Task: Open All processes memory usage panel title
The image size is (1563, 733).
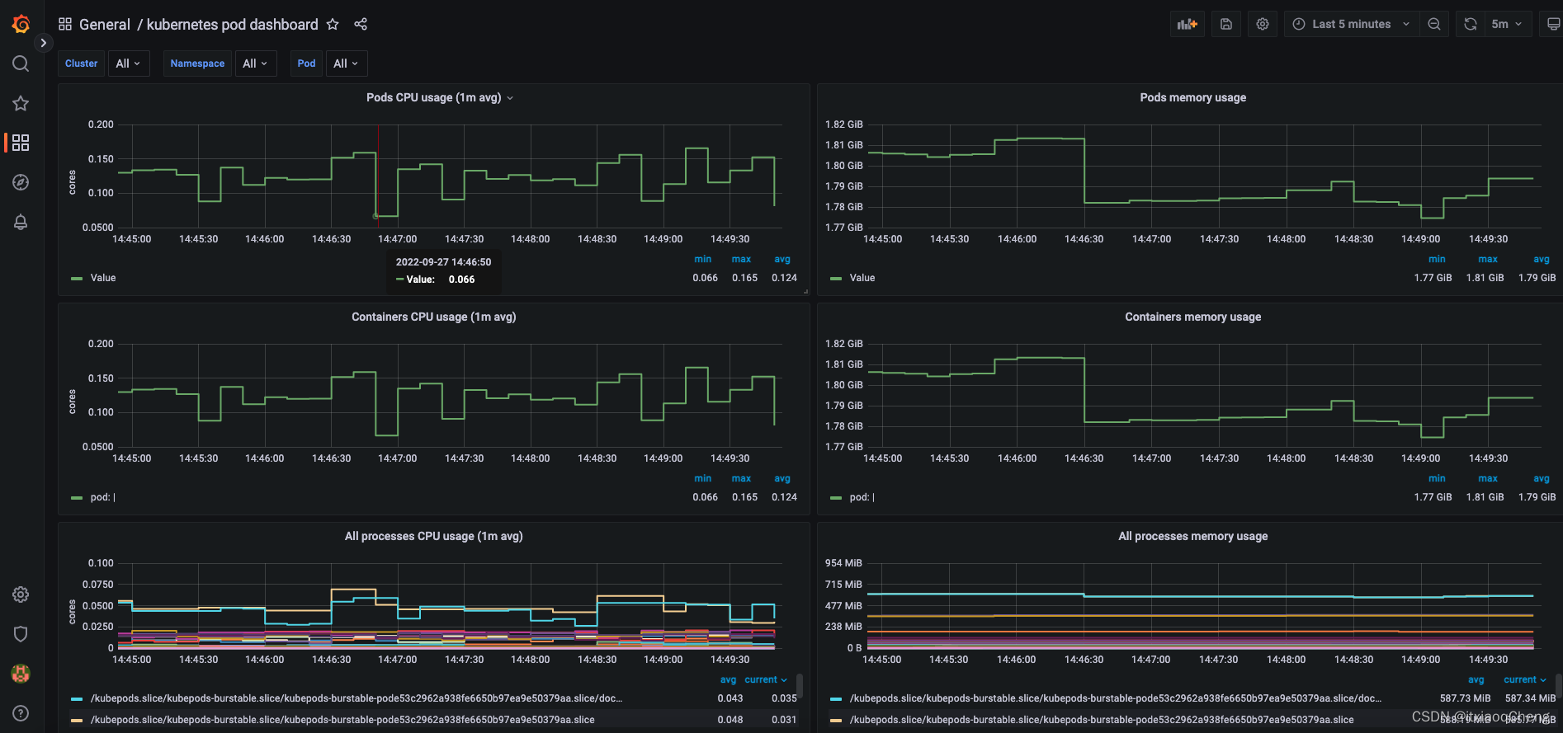Action: (1192, 536)
